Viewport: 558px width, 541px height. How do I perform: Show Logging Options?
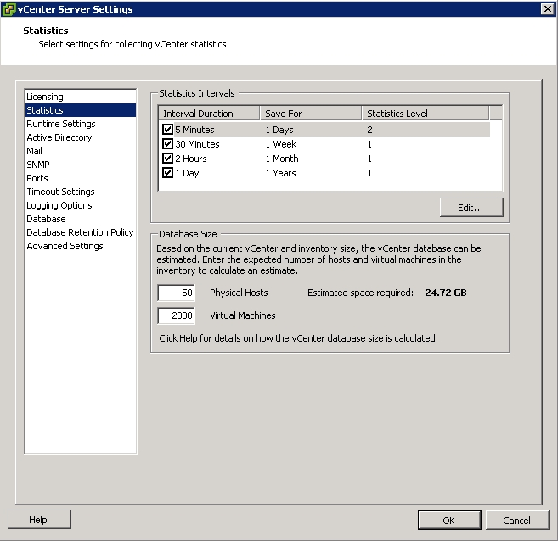pyautogui.click(x=81, y=205)
